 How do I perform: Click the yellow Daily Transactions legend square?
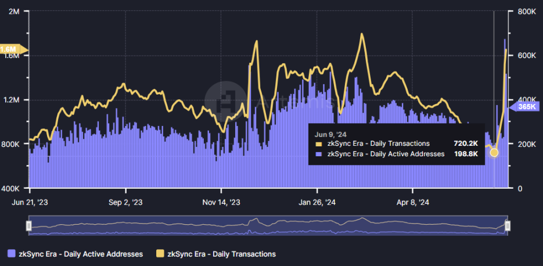point(160,254)
